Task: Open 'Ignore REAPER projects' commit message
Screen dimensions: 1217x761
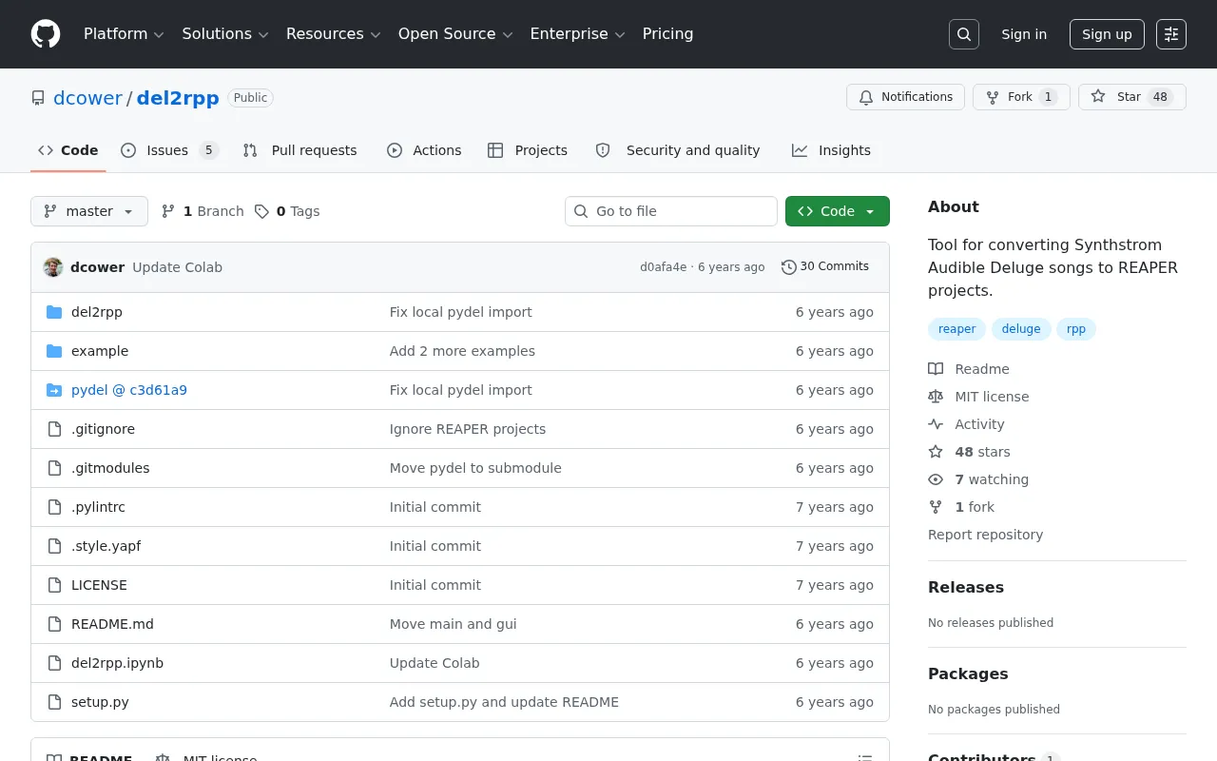Action: [468, 429]
